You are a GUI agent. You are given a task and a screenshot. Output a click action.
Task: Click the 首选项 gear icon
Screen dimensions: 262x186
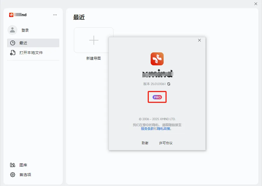click(x=12, y=175)
